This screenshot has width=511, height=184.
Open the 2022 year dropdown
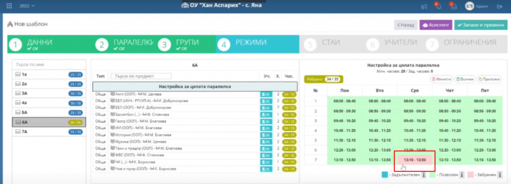(x=27, y=6)
